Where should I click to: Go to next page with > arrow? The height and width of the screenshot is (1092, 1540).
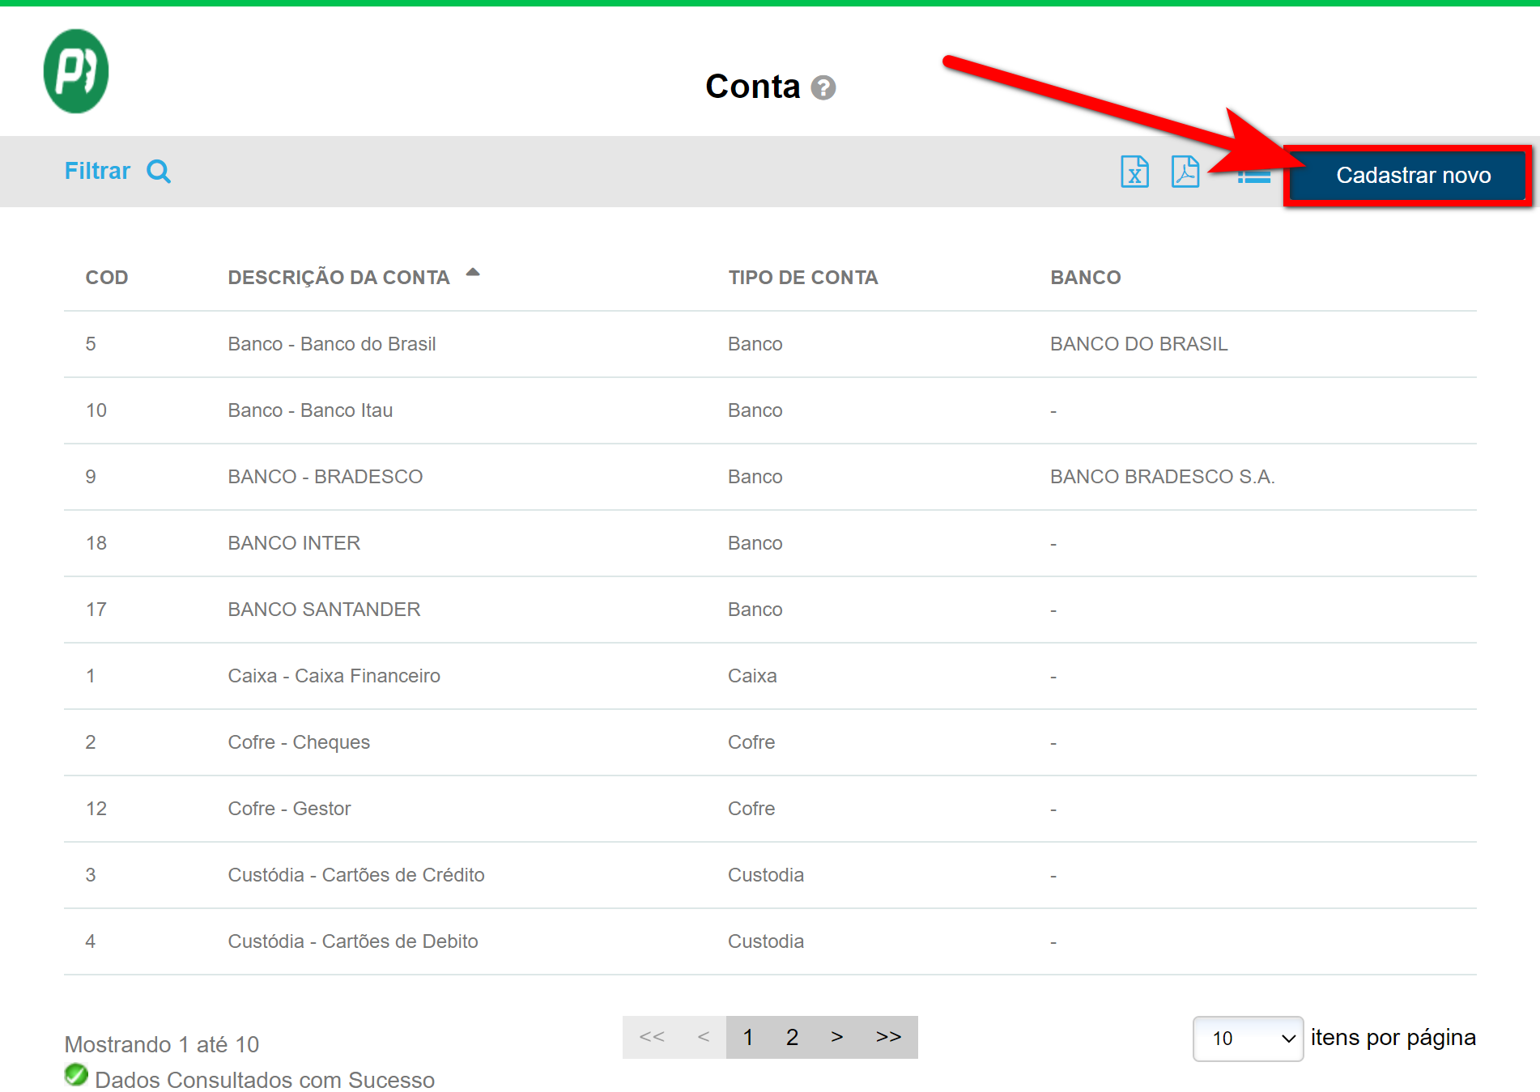837,1037
